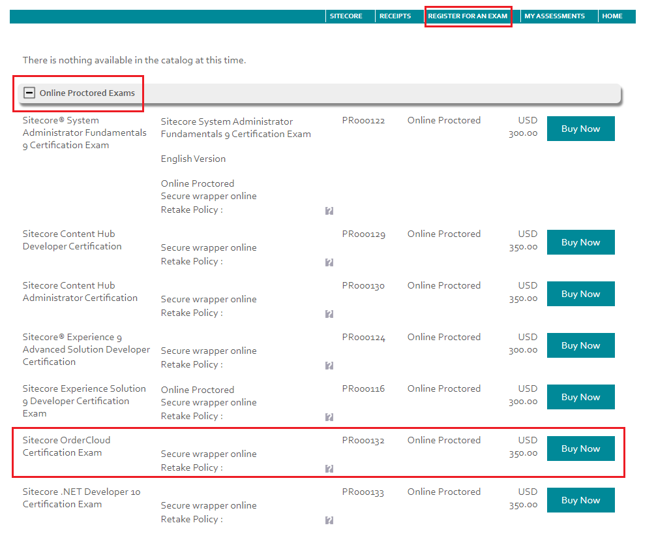Click exam code PR000130

pyautogui.click(x=363, y=285)
